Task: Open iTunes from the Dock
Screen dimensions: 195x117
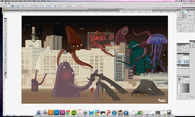Action: [x=114, y=112]
